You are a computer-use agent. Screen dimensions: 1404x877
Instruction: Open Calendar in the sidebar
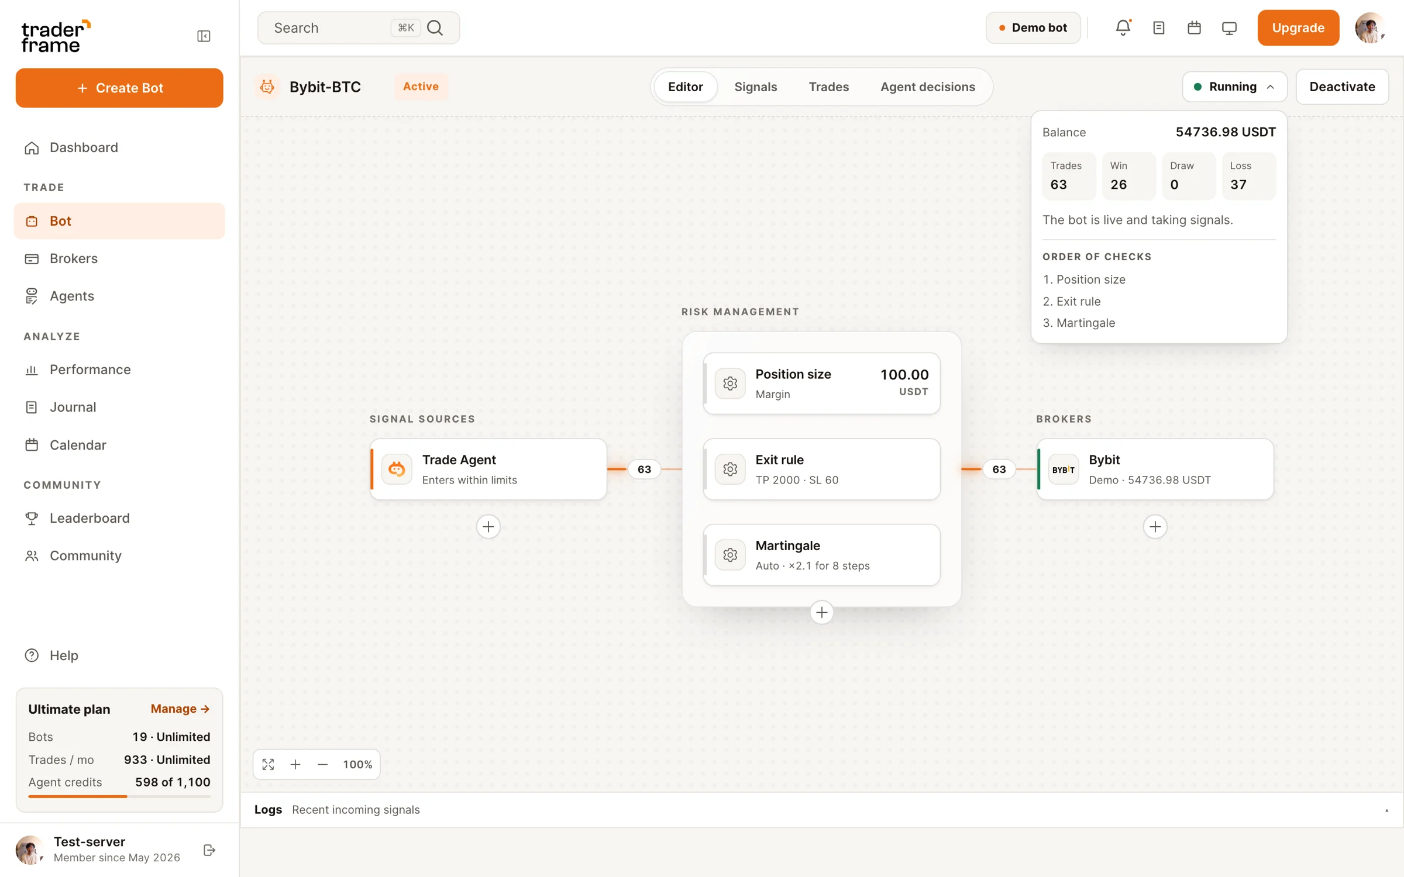[x=119, y=445]
